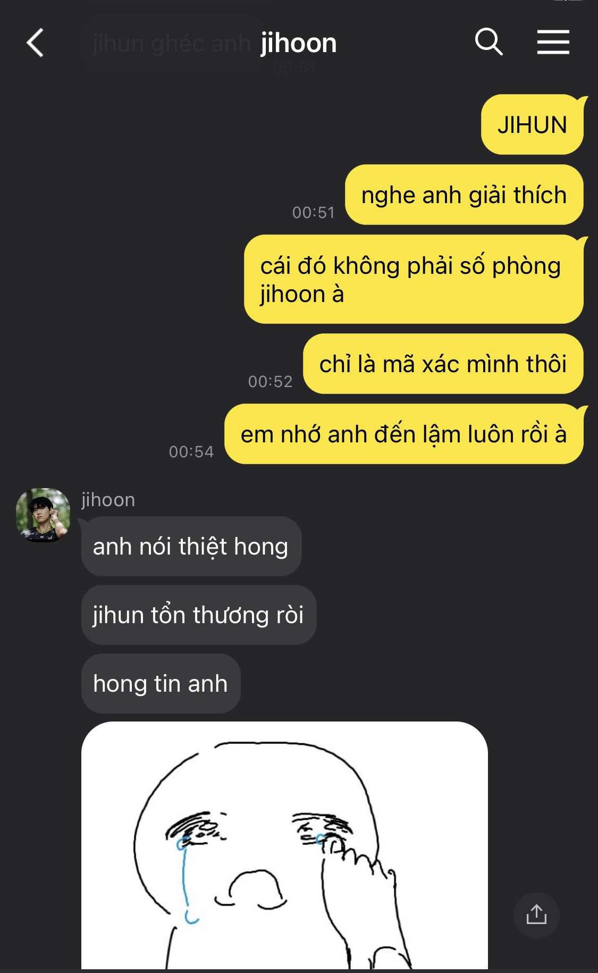Tap the jihoon sender name label
This screenshot has height=973, width=598.
(x=108, y=500)
